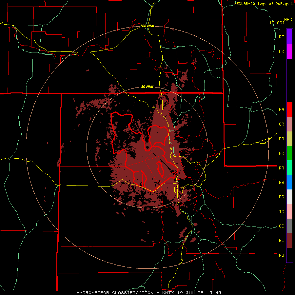Image resolution: width=295 pixels, height=295 pixels.
Task: Click the BD legend label
Action: (x=281, y=139)
